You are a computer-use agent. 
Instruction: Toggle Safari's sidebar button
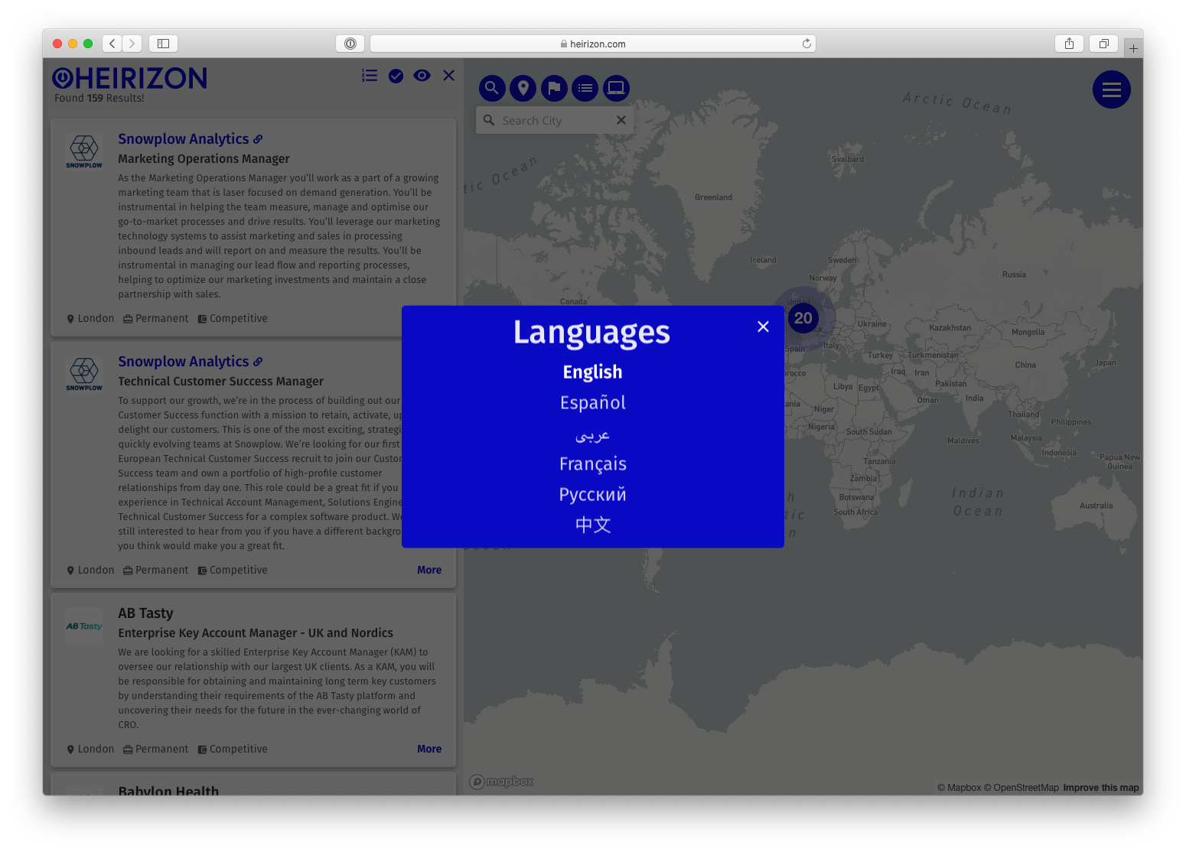[x=163, y=44]
